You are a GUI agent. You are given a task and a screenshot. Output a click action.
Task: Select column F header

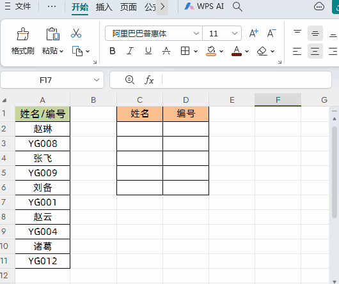click(x=278, y=100)
